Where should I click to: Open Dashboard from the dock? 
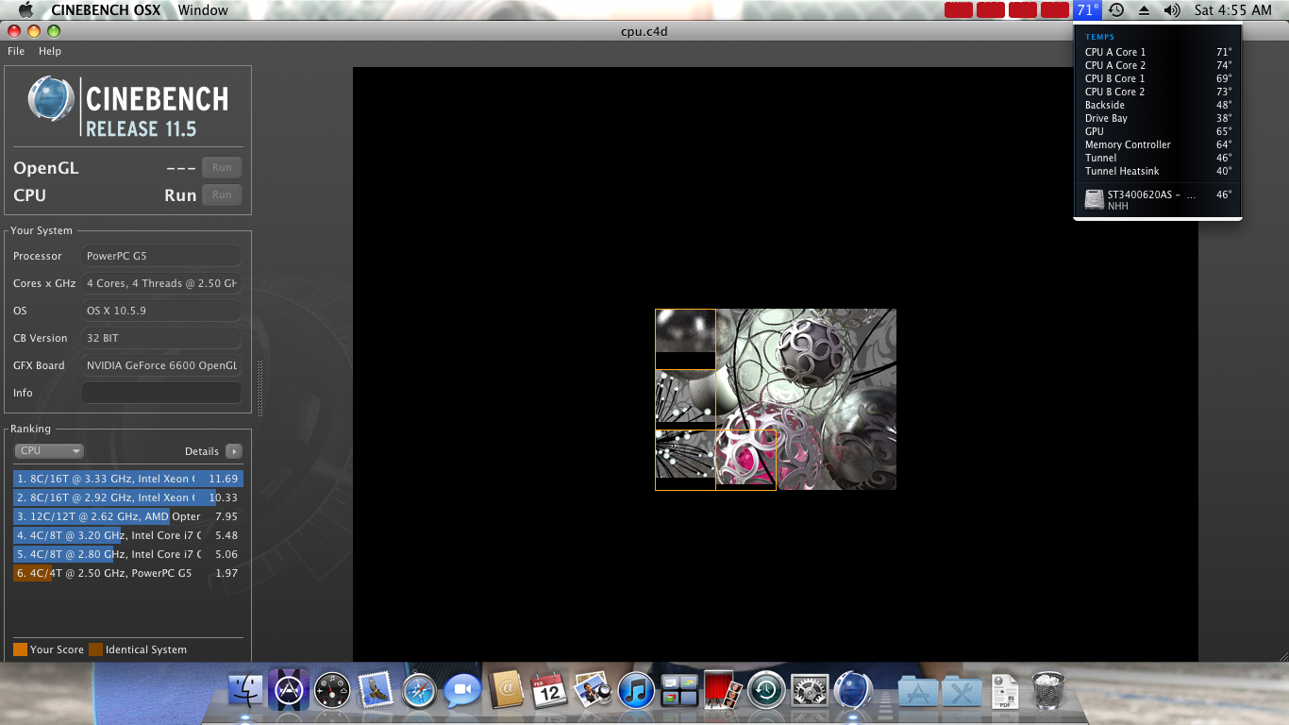click(x=332, y=691)
